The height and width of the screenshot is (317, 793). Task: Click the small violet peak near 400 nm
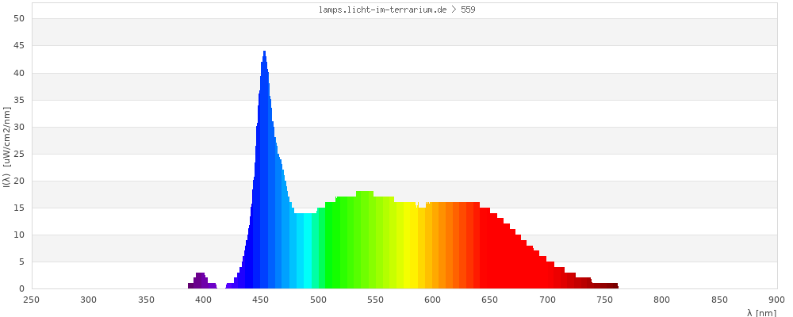click(x=201, y=280)
